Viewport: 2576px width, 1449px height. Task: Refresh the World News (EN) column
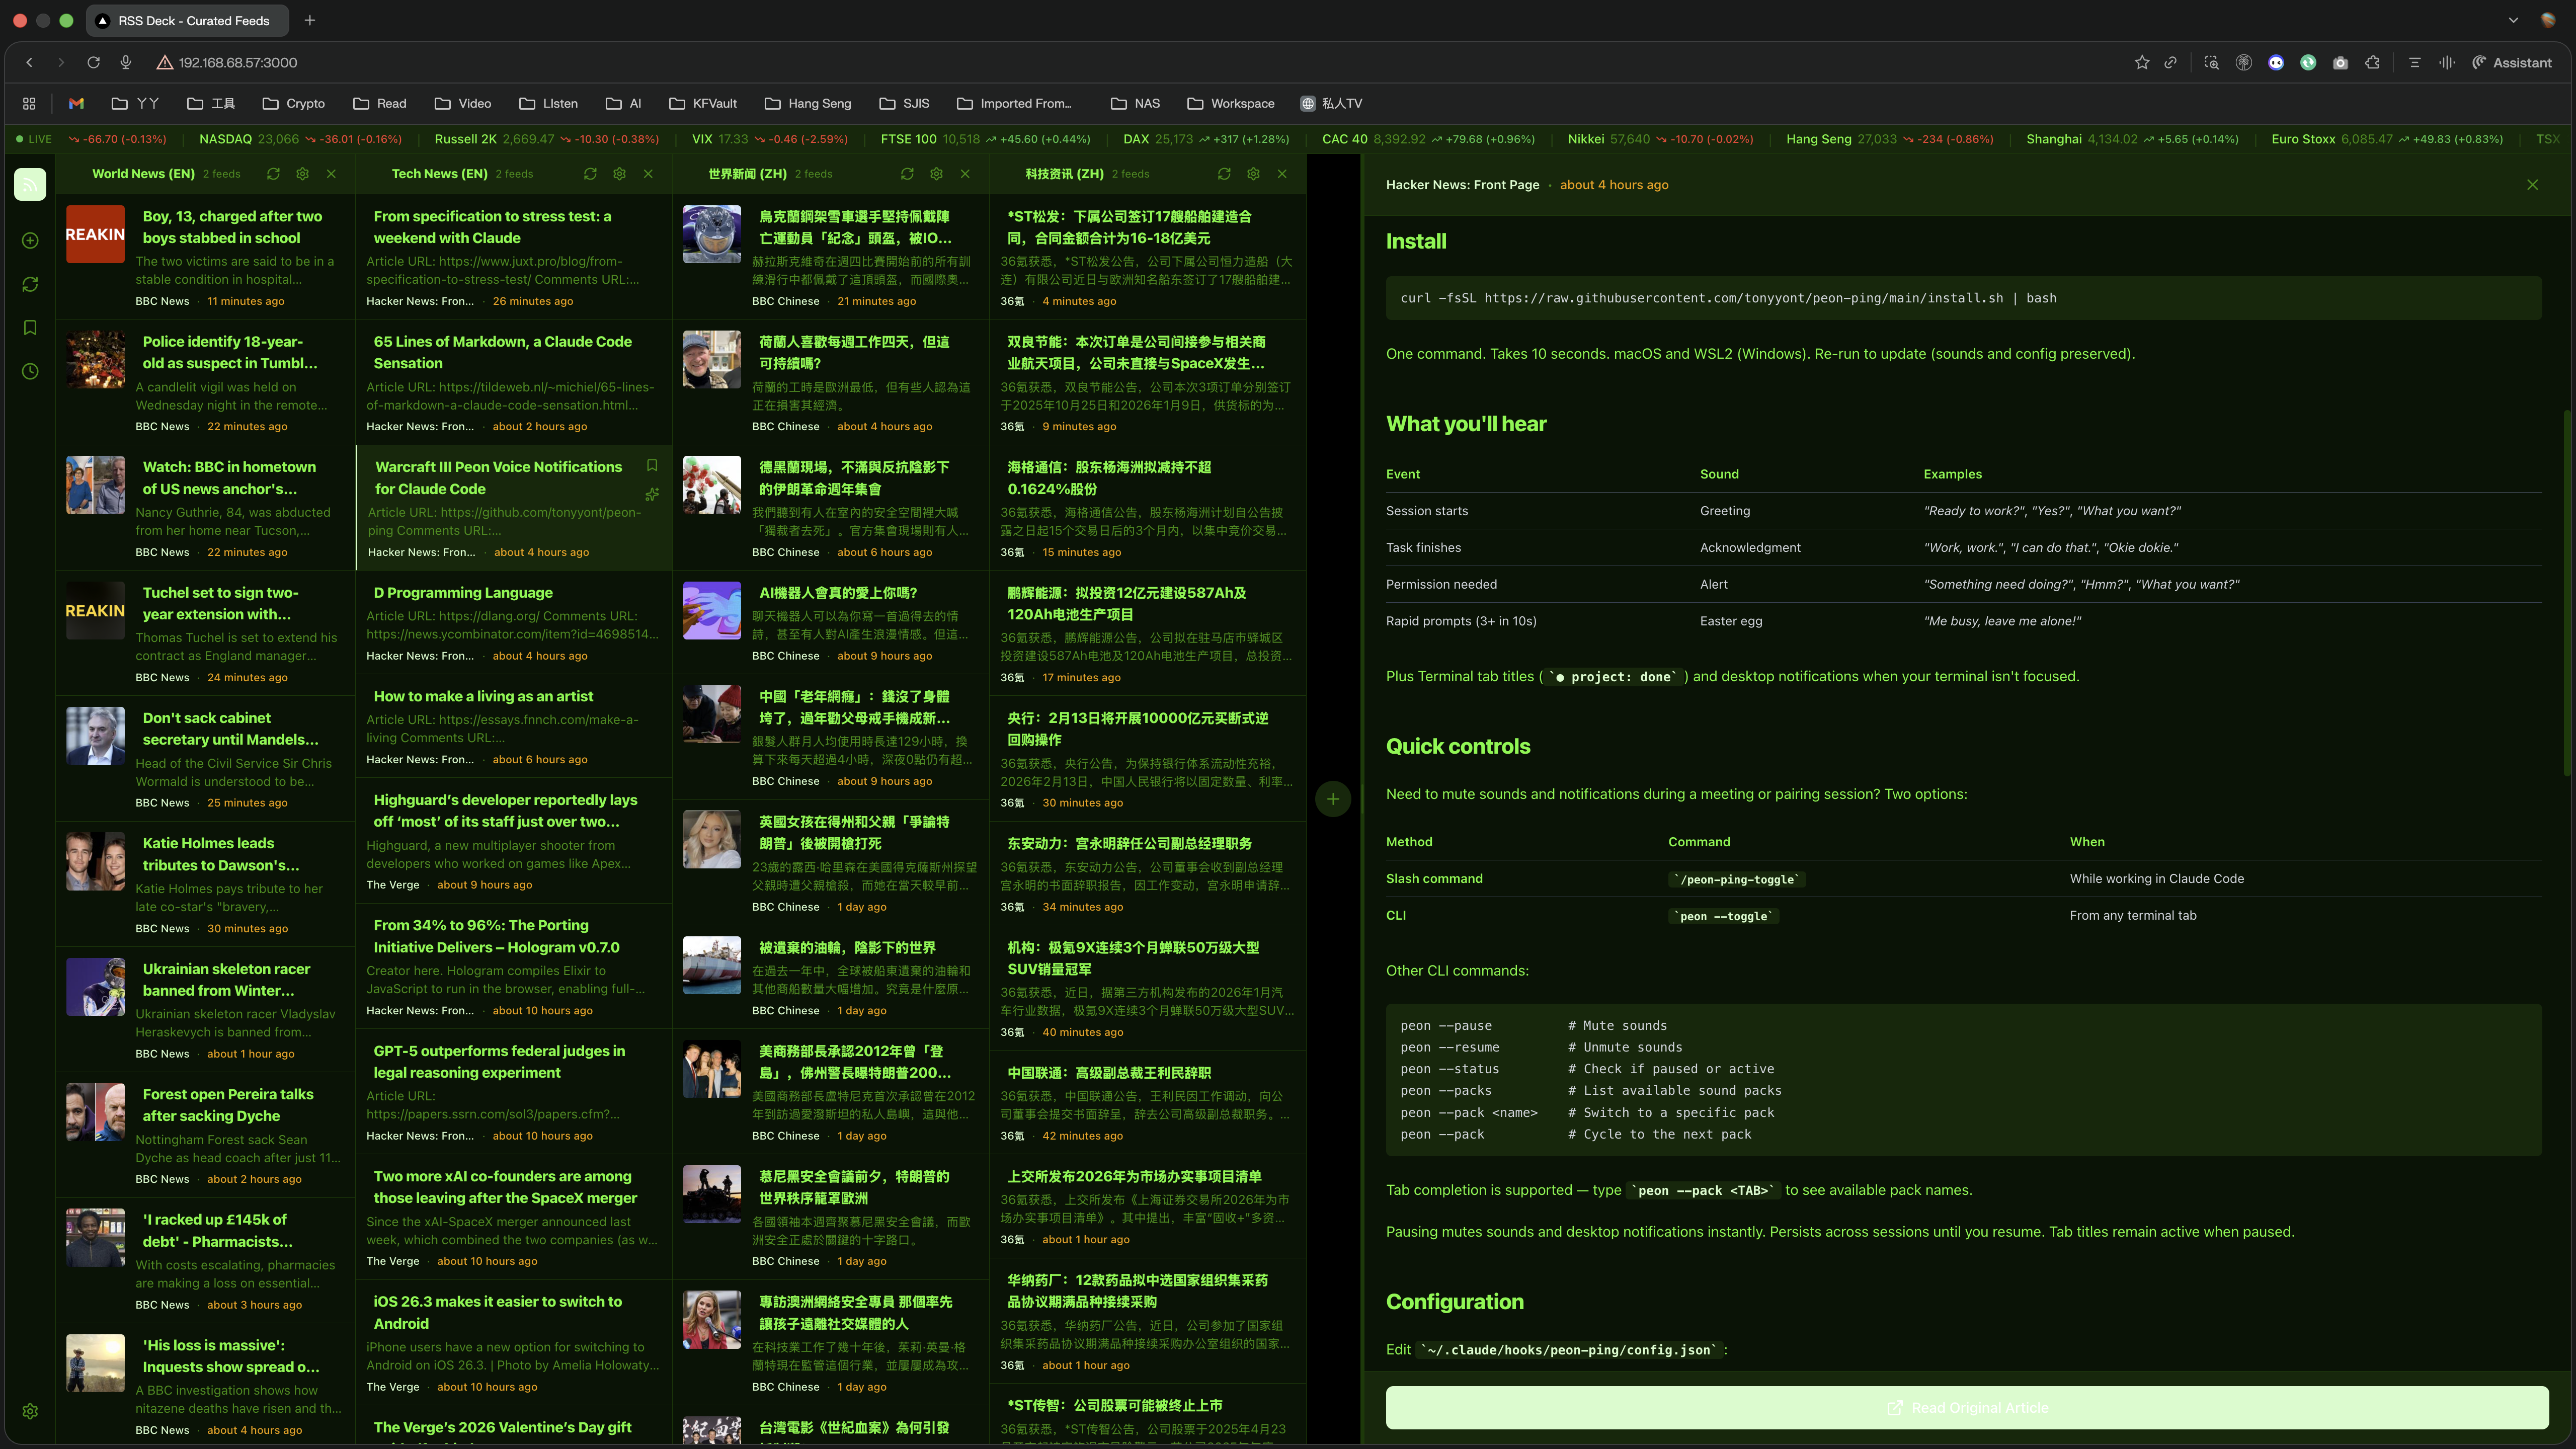point(273,173)
